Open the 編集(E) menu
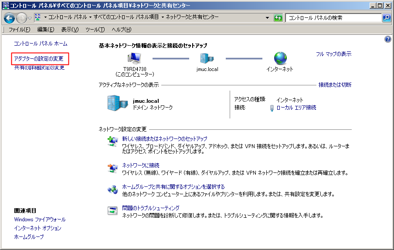394x250 pixels. coord(45,30)
